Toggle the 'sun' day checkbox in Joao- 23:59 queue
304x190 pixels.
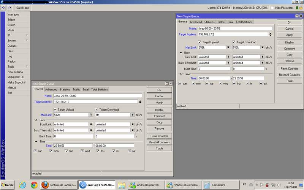pyautogui.click(x=35, y=151)
